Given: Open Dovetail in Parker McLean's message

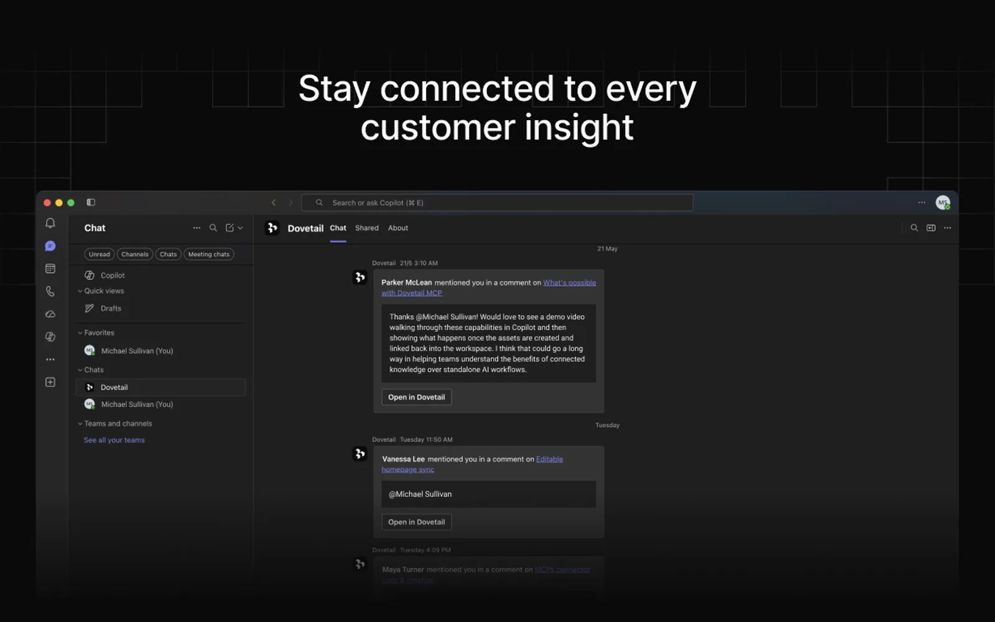Looking at the screenshot, I should click(417, 397).
